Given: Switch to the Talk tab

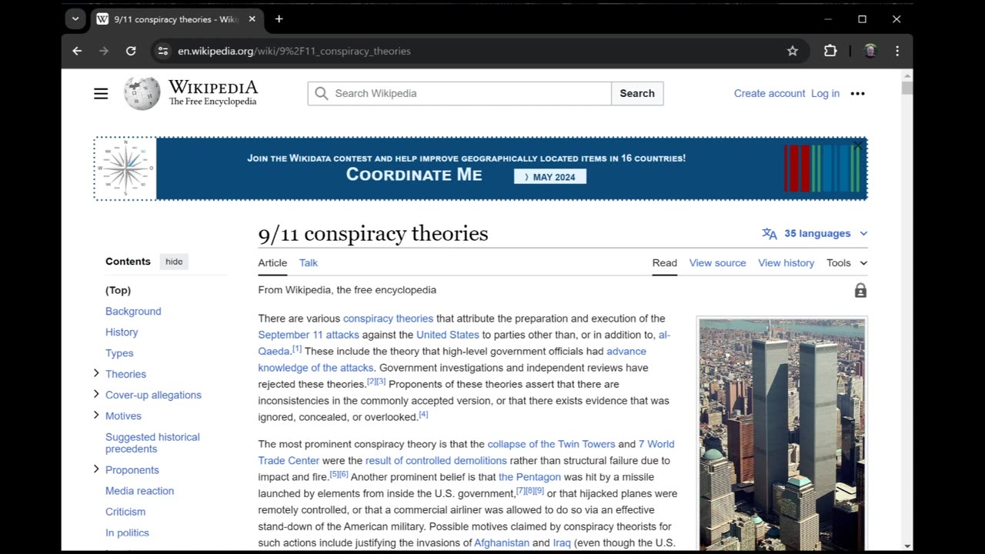Looking at the screenshot, I should point(309,262).
